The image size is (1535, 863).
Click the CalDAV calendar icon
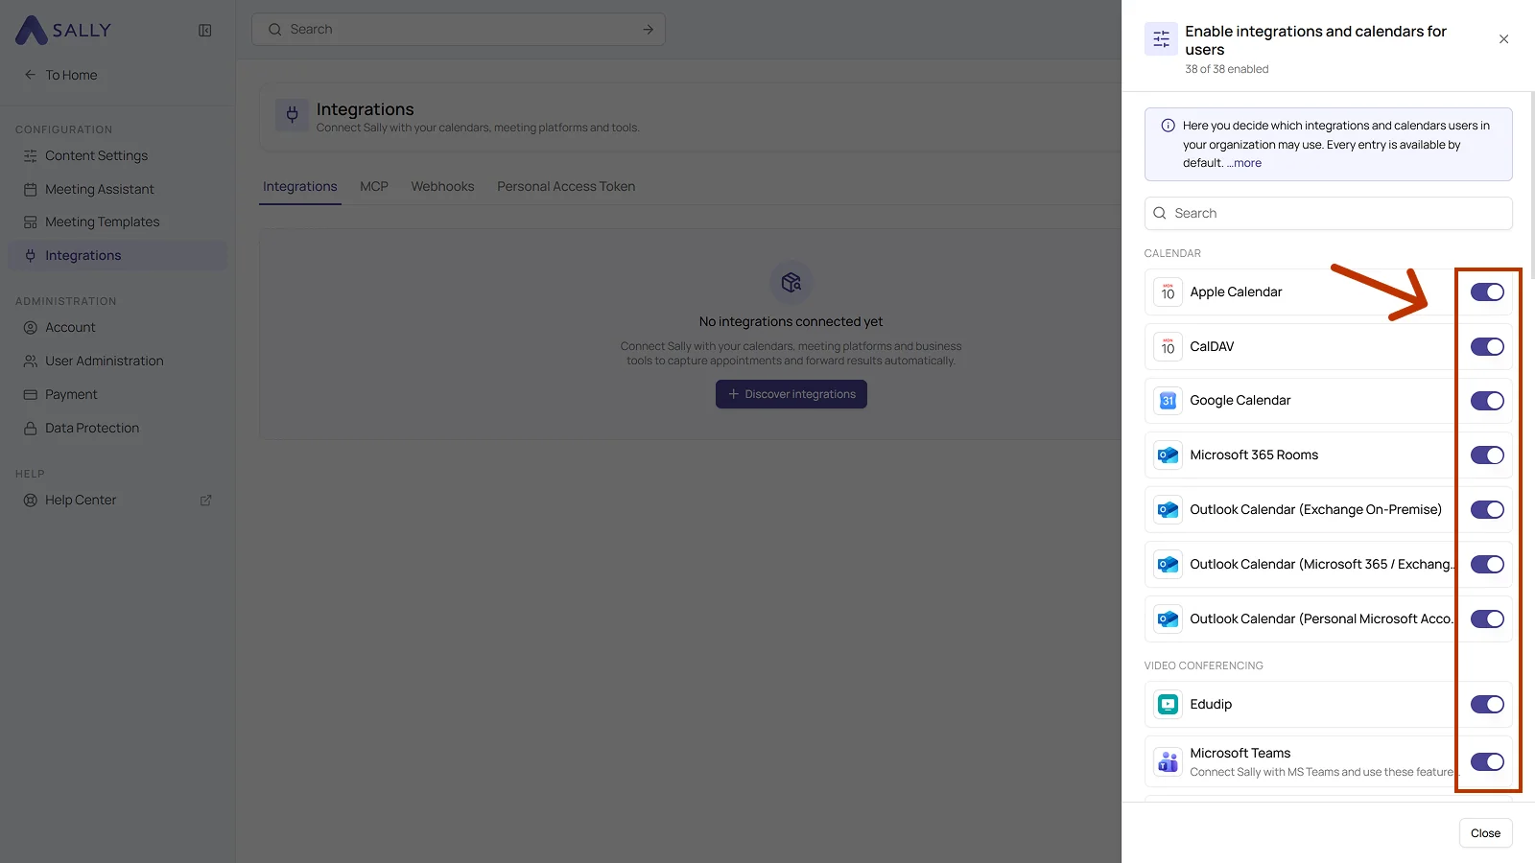[1168, 346]
